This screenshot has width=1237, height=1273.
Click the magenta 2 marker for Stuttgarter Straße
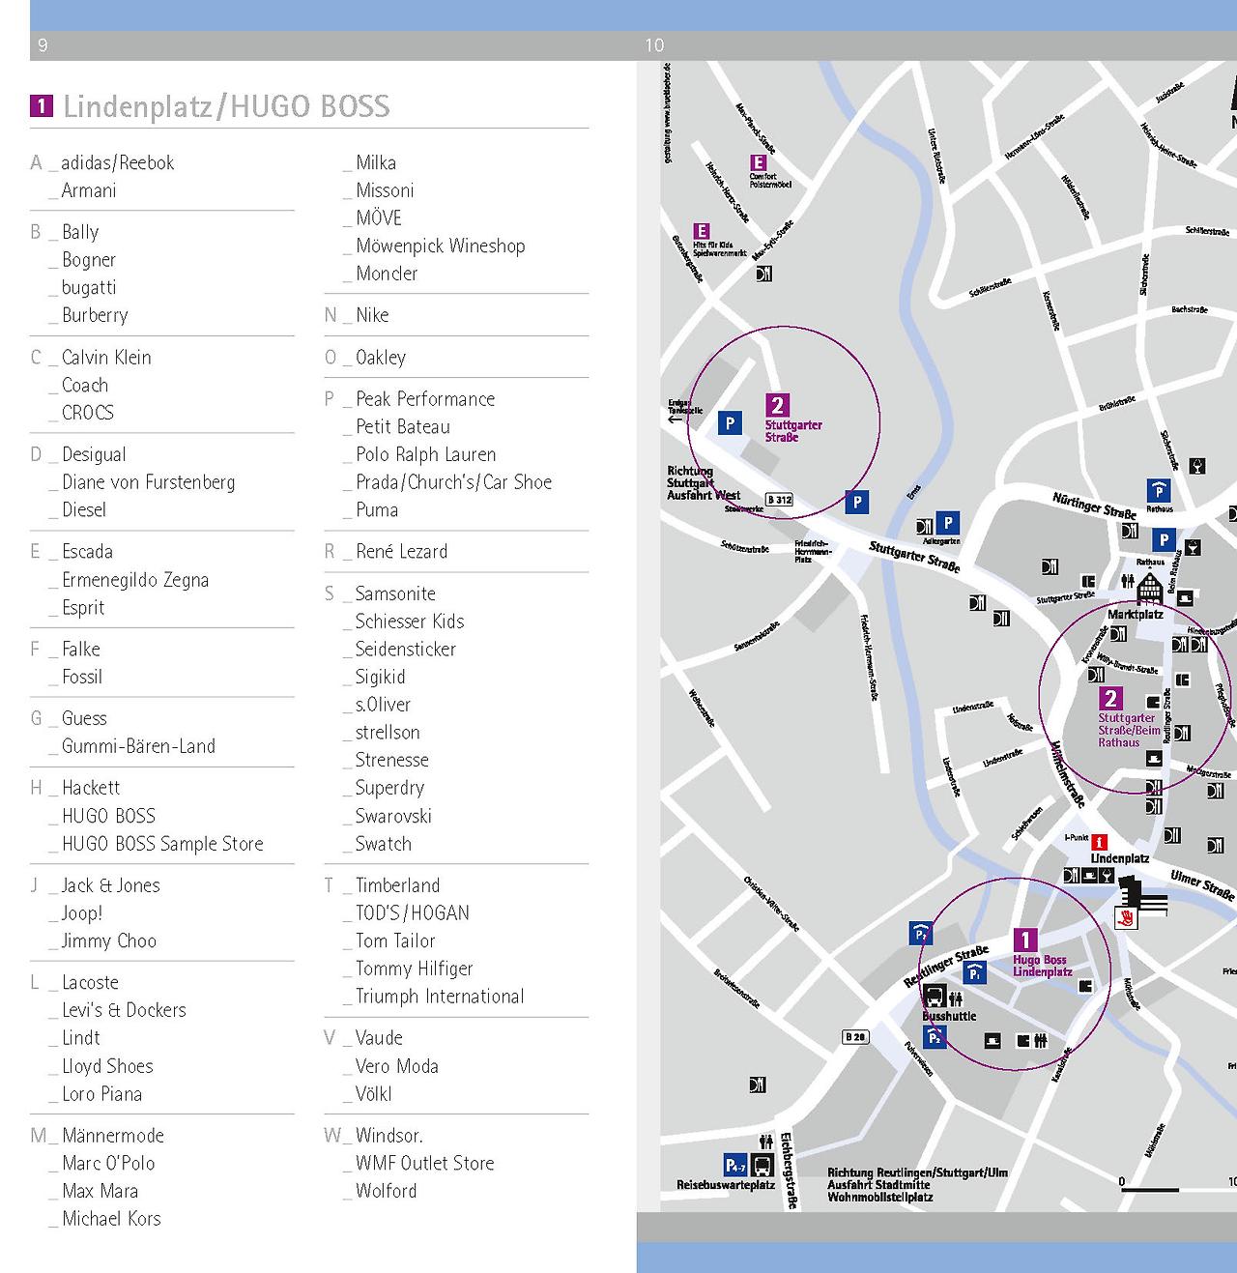pos(778,406)
